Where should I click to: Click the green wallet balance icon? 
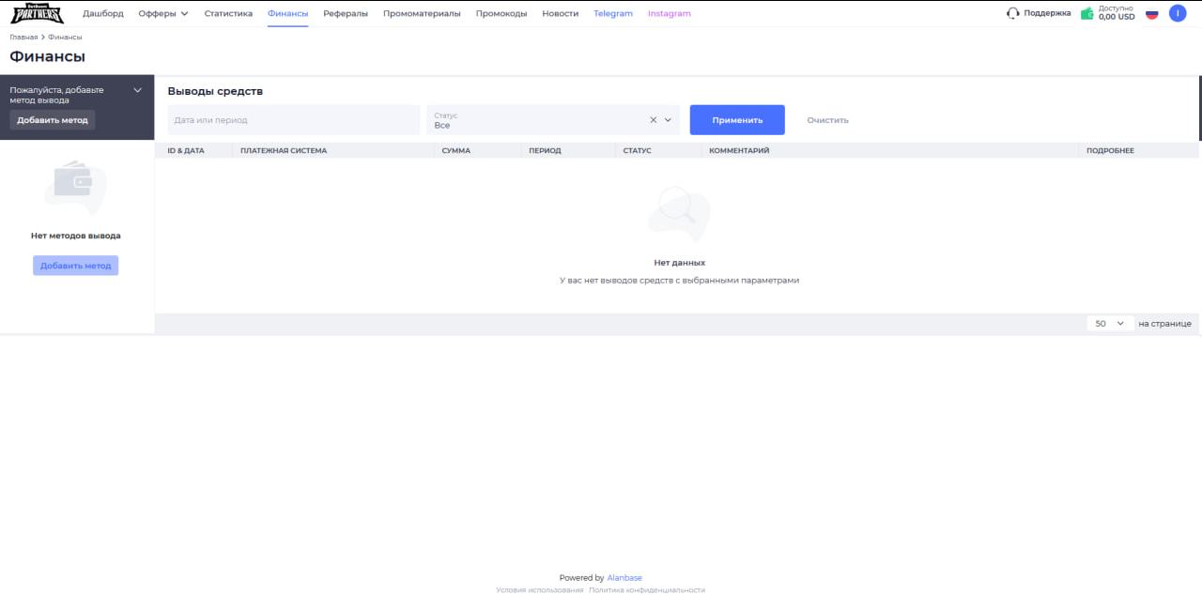point(1086,14)
